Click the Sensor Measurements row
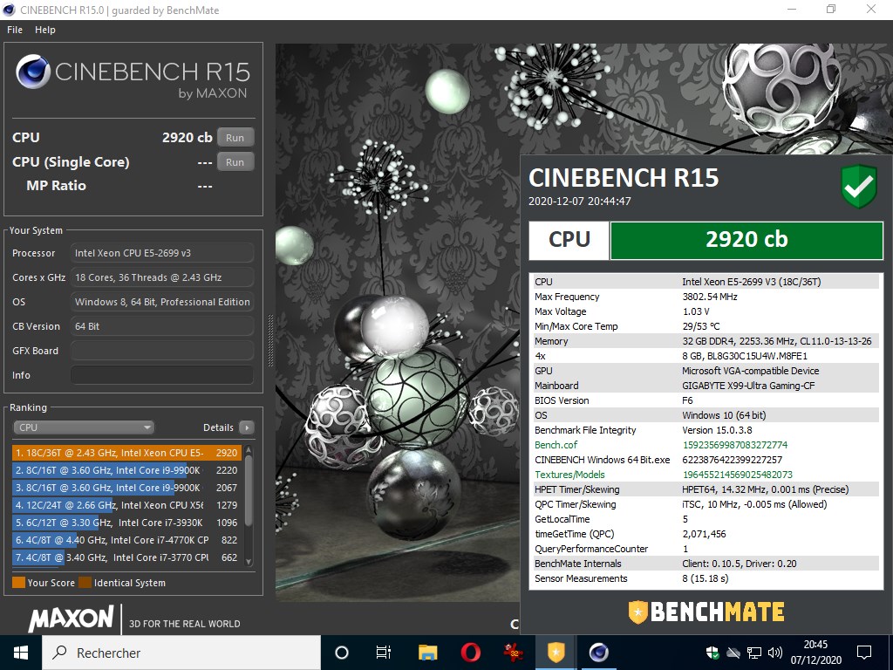Viewport: 893px width, 670px height. click(706, 578)
